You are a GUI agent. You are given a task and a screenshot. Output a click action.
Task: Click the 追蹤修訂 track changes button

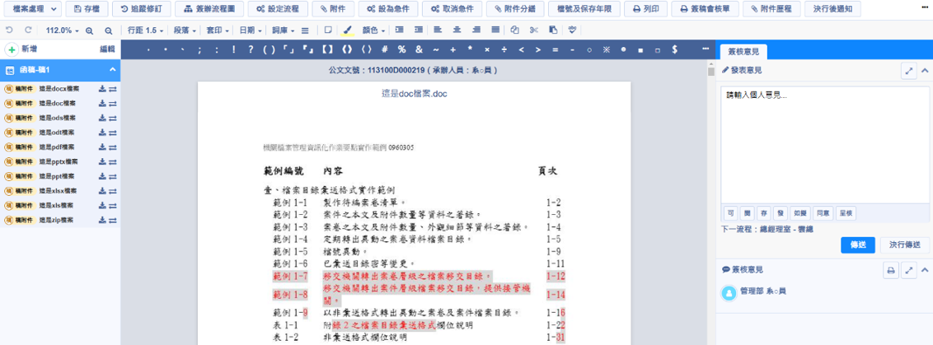[141, 9]
